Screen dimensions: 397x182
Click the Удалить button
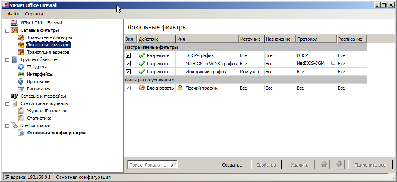click(300, 165)
